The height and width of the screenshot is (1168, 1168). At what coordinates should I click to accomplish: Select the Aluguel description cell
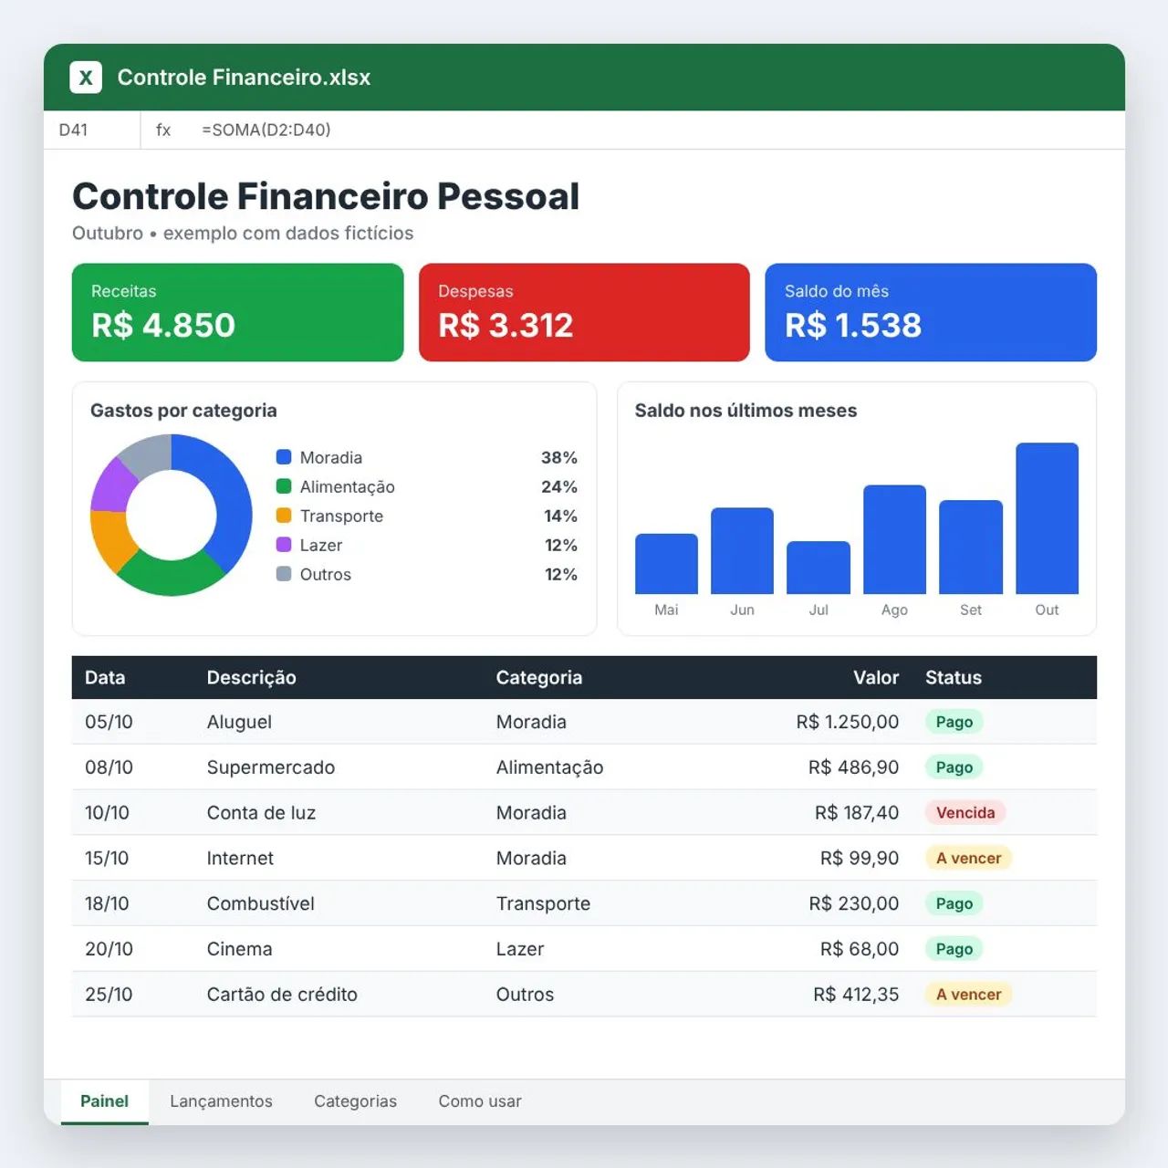(x=239, y=722)
